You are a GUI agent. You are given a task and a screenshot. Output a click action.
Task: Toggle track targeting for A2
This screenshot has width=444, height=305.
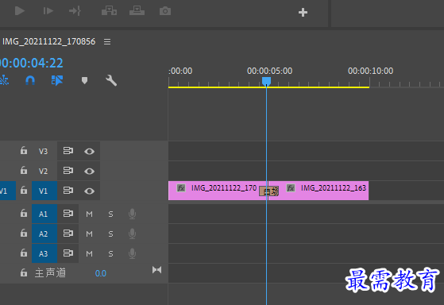coord(44,234)
